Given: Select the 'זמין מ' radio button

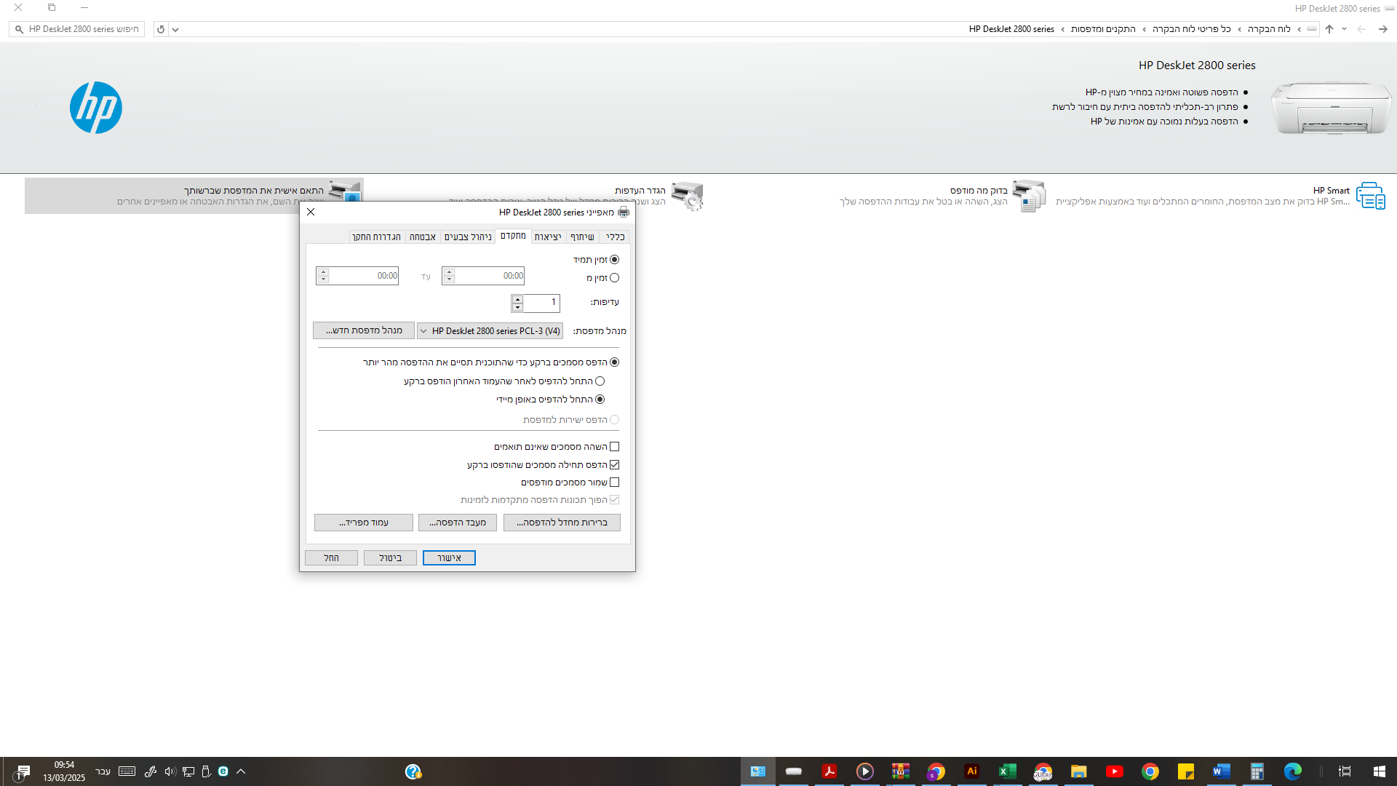Looking at the screenshot, I should click(x=615, y=278).
